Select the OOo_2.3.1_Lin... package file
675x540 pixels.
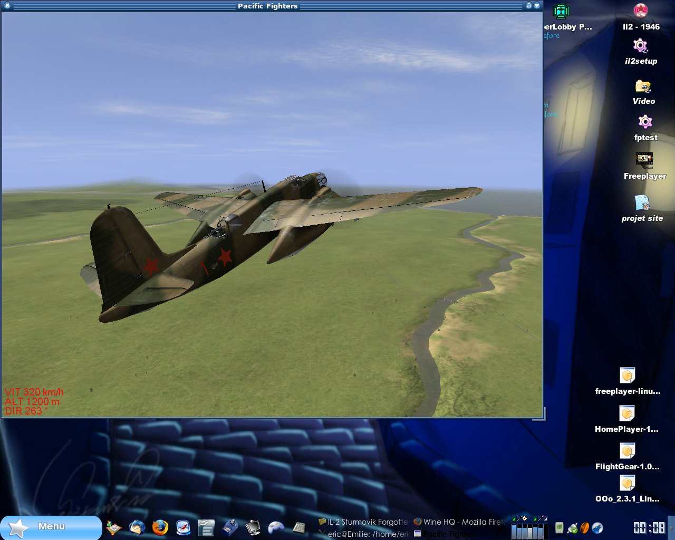click(627, 489)
